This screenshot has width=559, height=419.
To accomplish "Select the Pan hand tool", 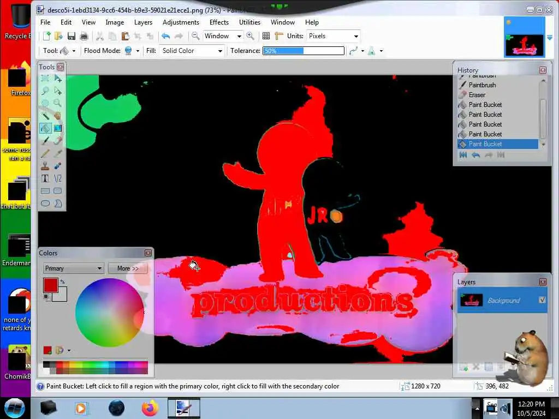I will (x=58, y=116).
